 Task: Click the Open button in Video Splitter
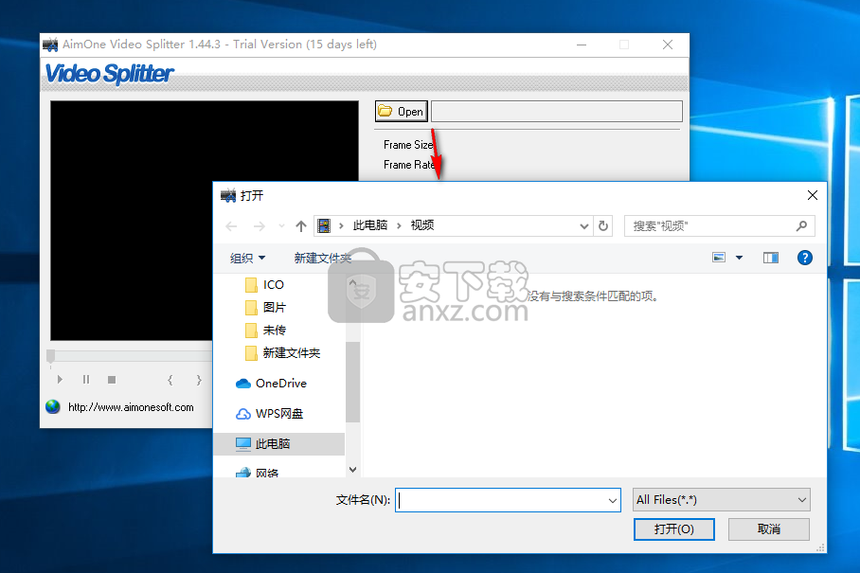click(402, 112)
